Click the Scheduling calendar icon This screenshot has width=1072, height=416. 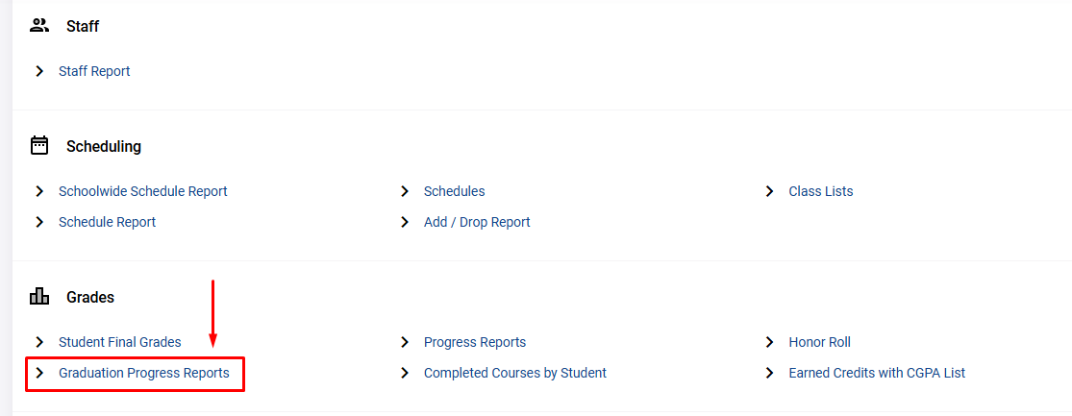(x=39, y=145)
